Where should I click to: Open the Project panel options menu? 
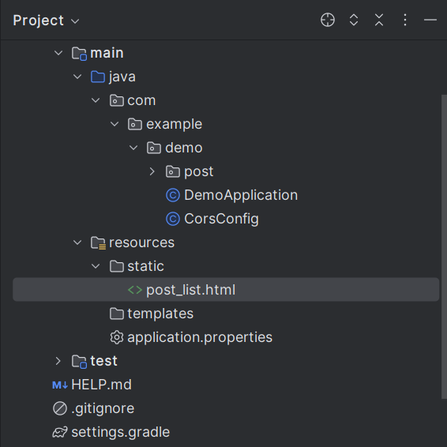[x=405, y=20]
